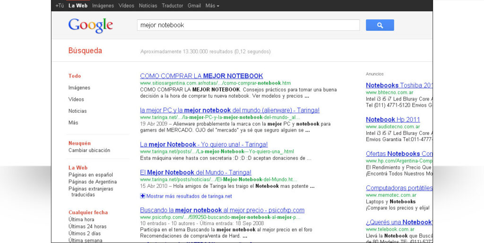The height and width of the screenshot is (243, 484).
Task: Open Traductor in the top bar
Action: (x=172, y=6)
